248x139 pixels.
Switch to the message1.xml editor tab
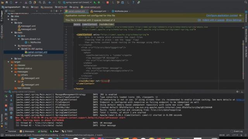click(100, 11)
